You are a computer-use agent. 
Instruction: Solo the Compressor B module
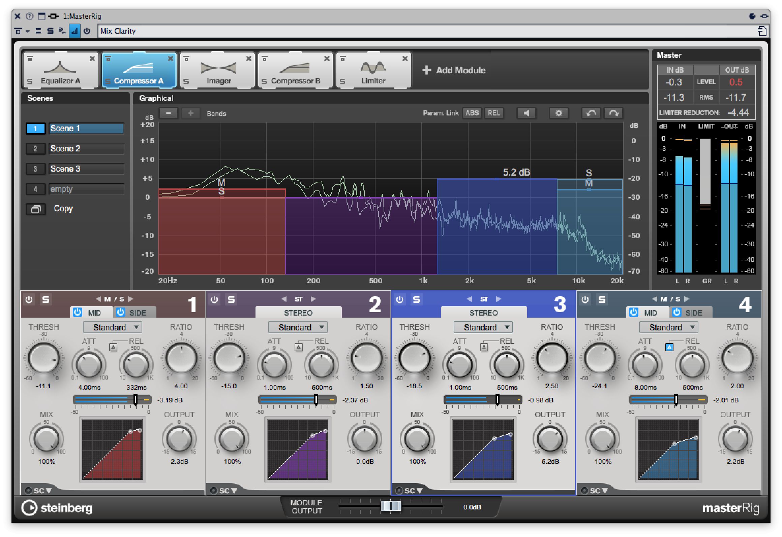coord(264,81)
